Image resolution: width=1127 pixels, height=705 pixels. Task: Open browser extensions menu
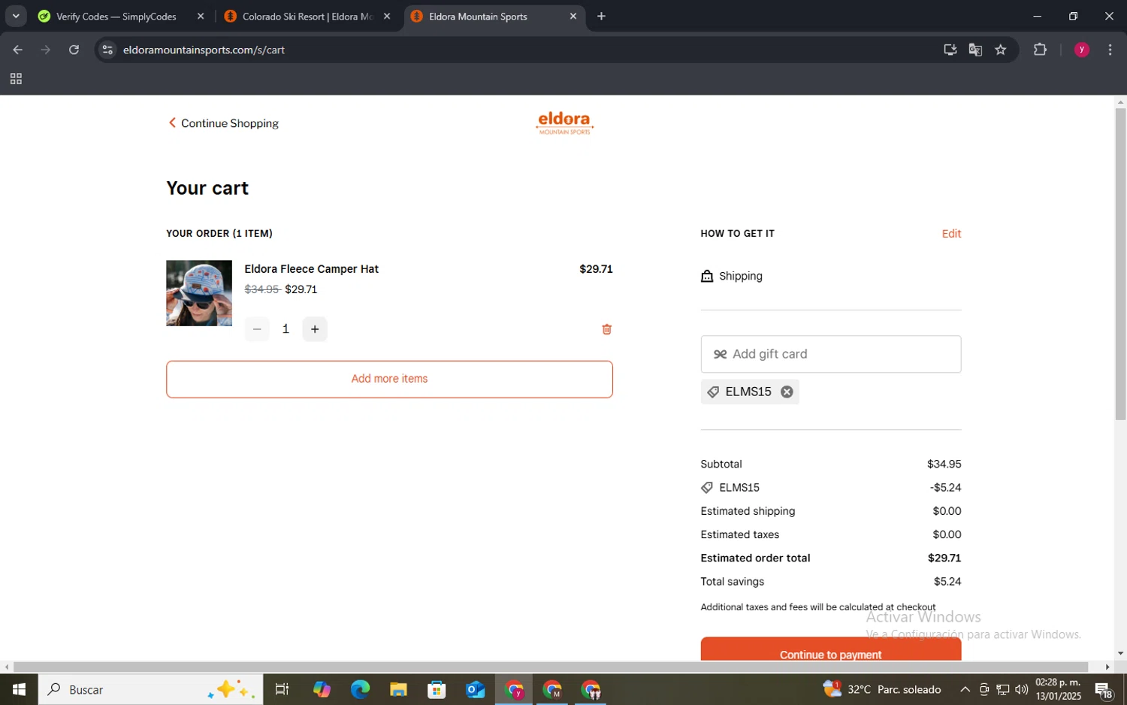1040,50
